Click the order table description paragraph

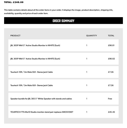(x=59, y=12)
